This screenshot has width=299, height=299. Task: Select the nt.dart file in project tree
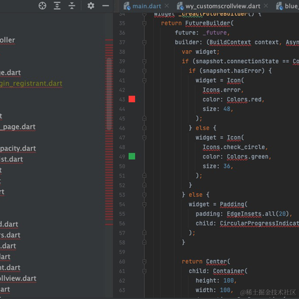[x=10, y=268]
